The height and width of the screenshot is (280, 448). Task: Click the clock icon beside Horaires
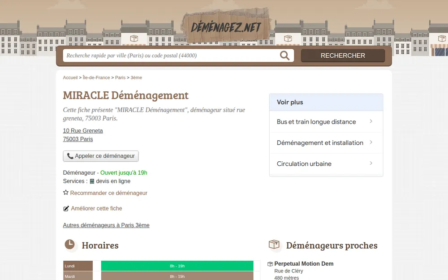coord(70,245)
